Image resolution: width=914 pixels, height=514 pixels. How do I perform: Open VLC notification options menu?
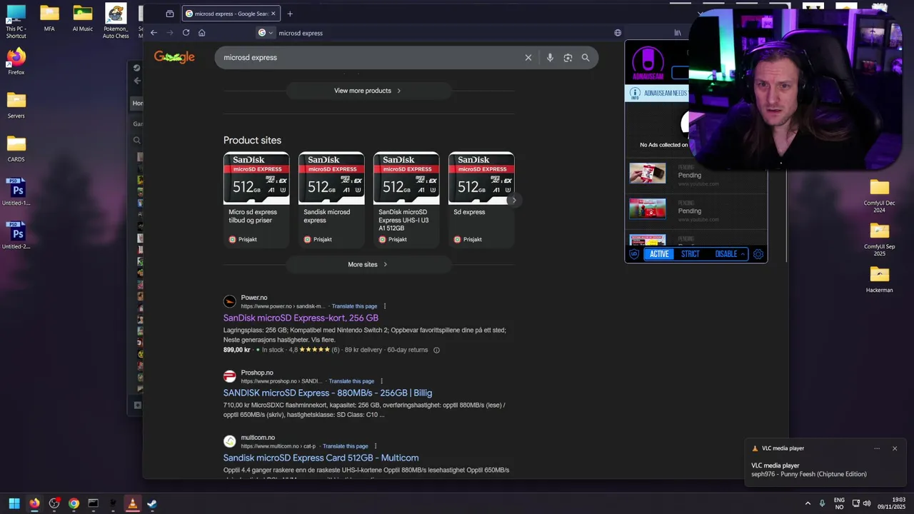tap(877, 448)
